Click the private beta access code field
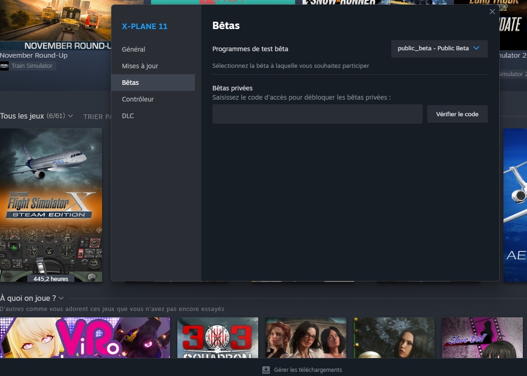Viewport: 527px width, 376px height. point(317,114)
